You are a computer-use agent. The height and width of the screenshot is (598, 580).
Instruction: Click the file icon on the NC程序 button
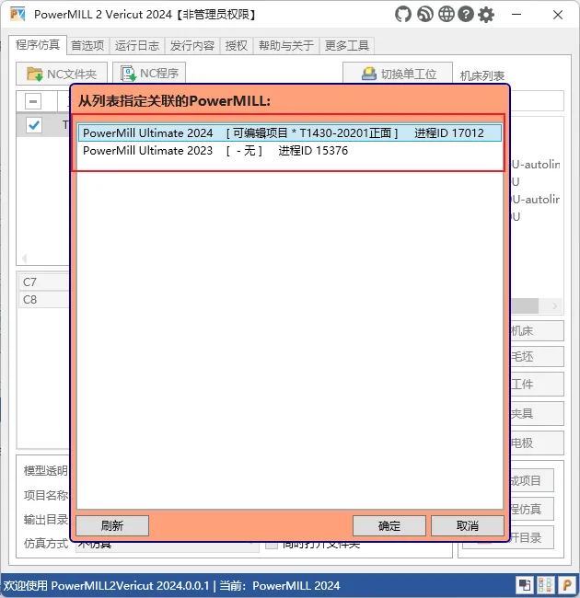pos(128,74)
